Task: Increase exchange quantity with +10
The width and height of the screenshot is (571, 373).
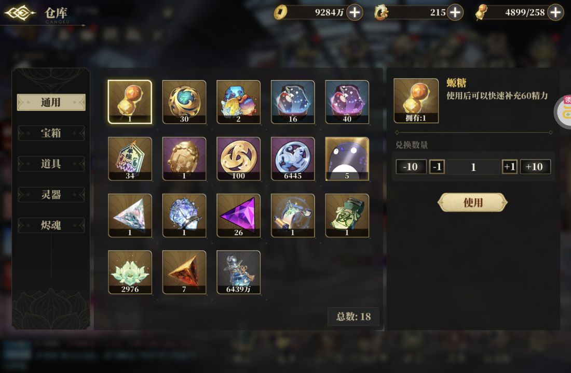Action: pos(535,167)
